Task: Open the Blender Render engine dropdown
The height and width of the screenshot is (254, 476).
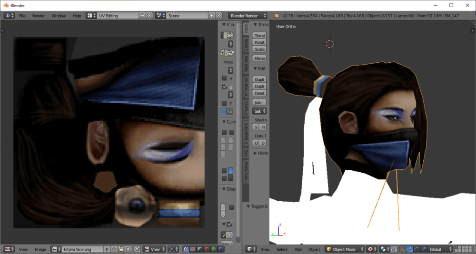Action: (x=248, y=16)
